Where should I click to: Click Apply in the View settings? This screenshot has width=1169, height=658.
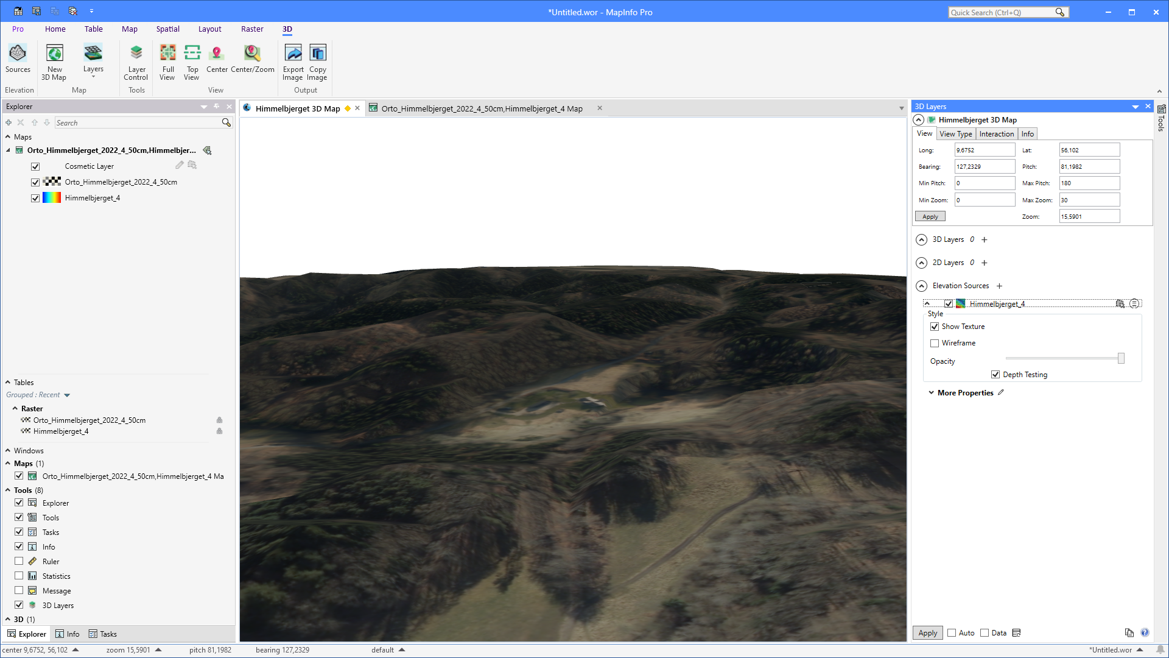click(x=930, y=216)
